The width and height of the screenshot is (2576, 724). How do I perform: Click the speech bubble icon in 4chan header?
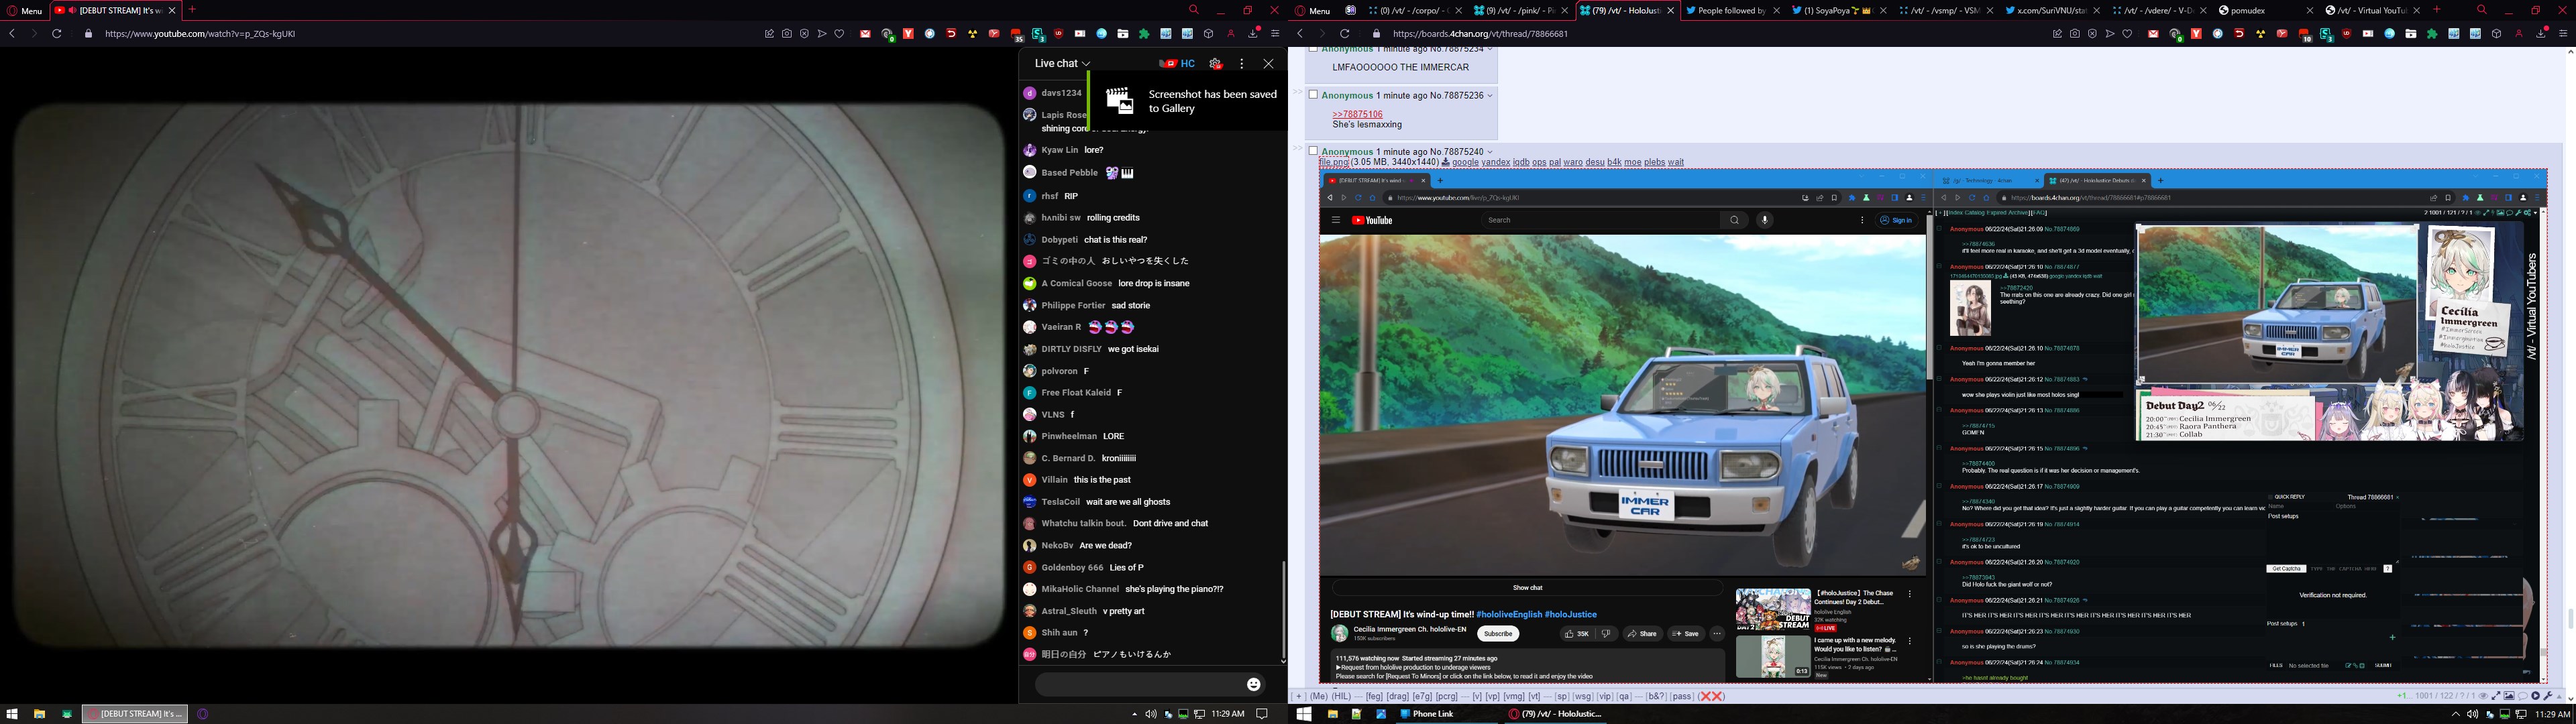click(2523, 696)
